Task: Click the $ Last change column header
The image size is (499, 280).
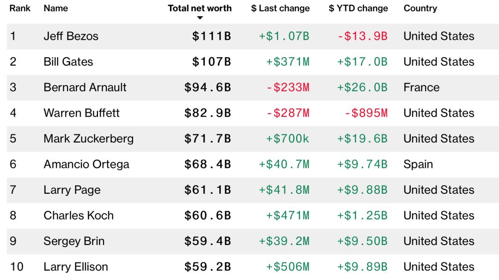Action: (x=280, y=8)
